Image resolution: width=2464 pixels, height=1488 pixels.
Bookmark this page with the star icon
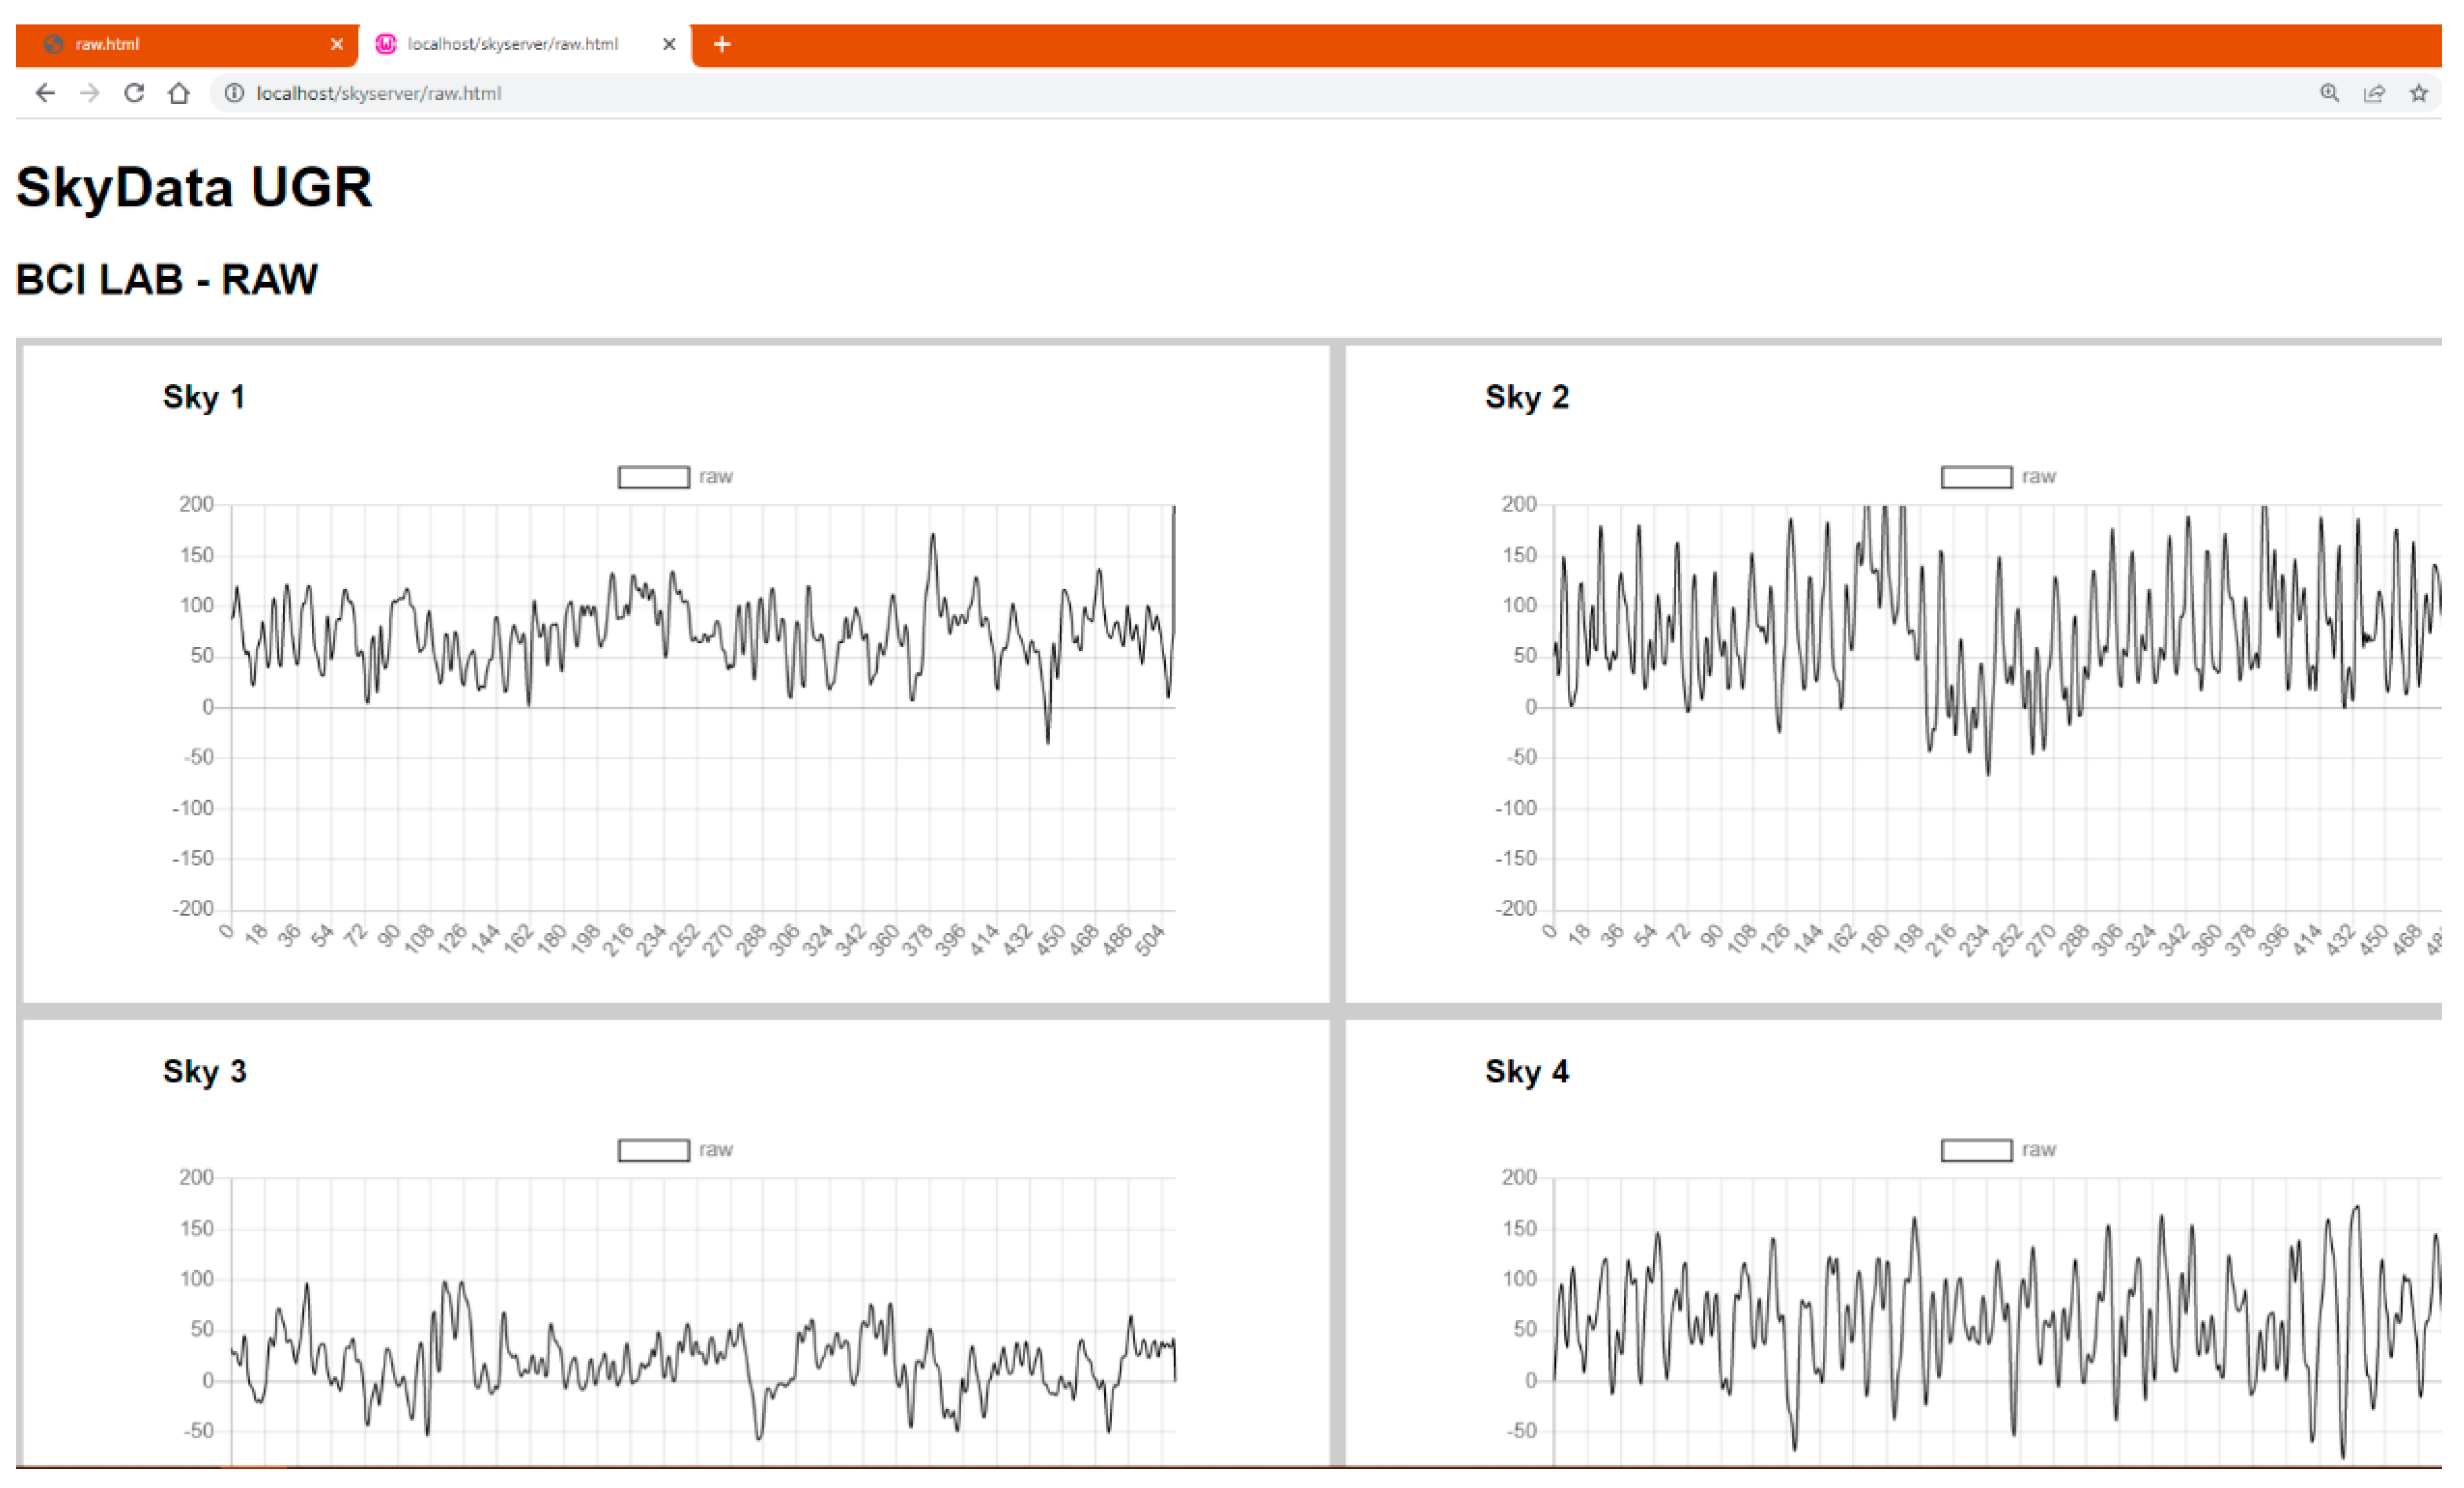[x=2418, y=94]
